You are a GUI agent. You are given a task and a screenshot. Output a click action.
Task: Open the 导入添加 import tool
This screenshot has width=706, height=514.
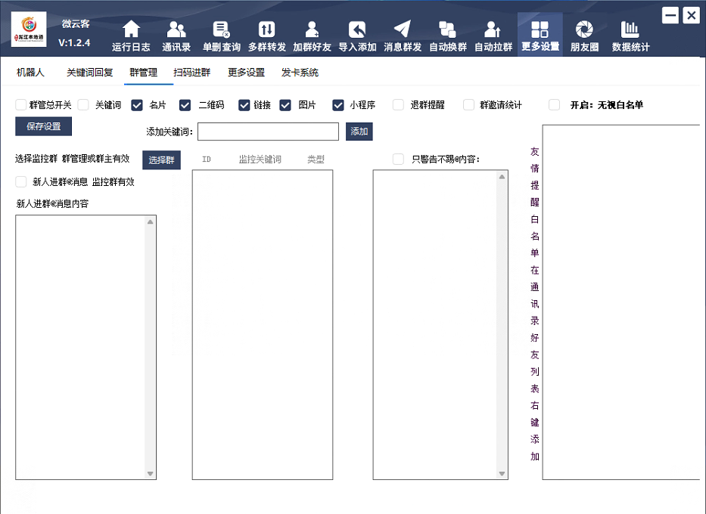[357, 33]
